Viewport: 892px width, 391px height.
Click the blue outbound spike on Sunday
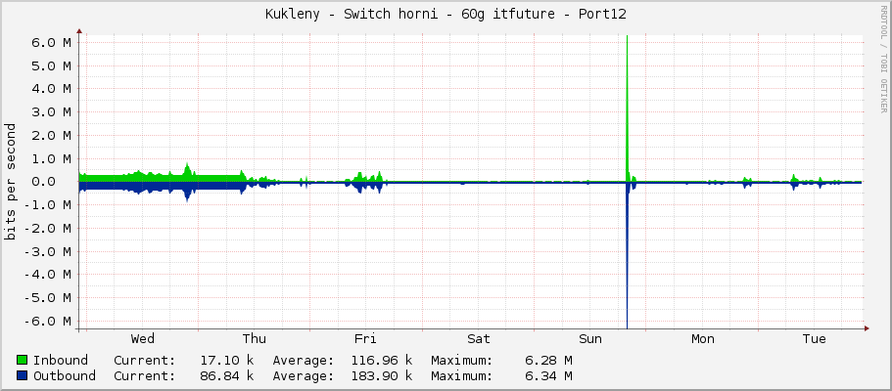coord(627,256)
